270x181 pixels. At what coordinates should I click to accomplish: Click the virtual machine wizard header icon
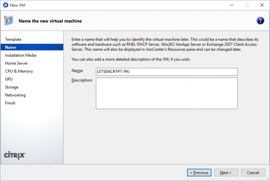(x=9, y=21)
